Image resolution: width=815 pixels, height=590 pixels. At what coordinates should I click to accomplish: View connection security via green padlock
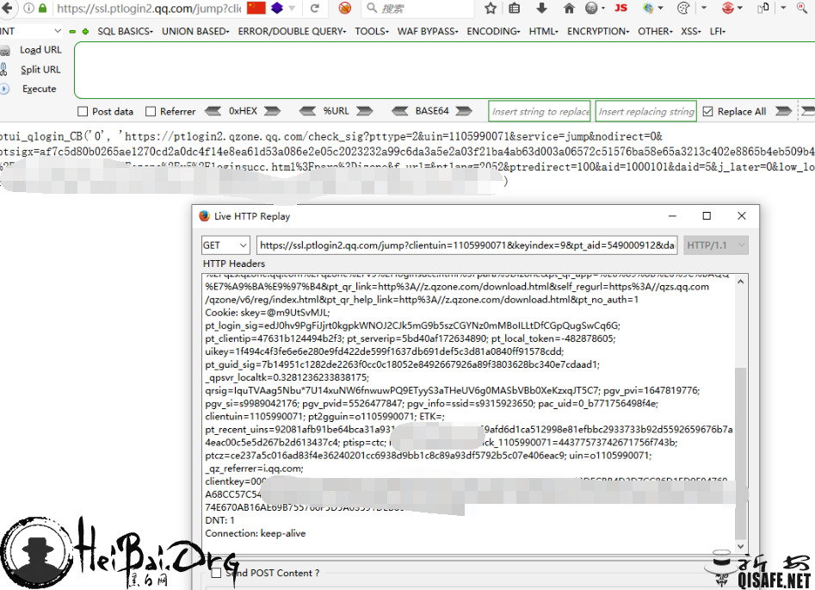43,9
